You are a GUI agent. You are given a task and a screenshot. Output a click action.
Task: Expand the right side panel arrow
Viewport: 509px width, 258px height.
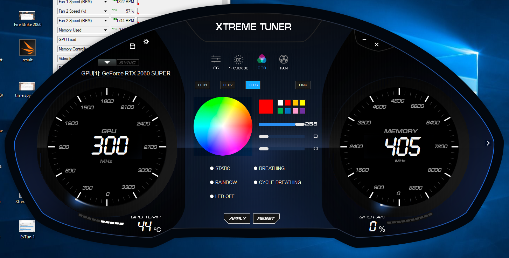[488, 143]
